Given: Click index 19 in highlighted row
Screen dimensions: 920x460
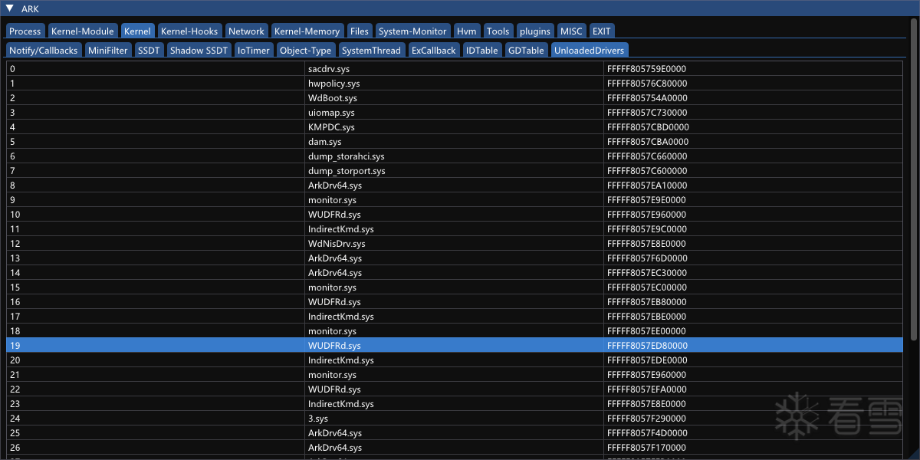Looking at the screenshot, I should click(x=15, y=346).
